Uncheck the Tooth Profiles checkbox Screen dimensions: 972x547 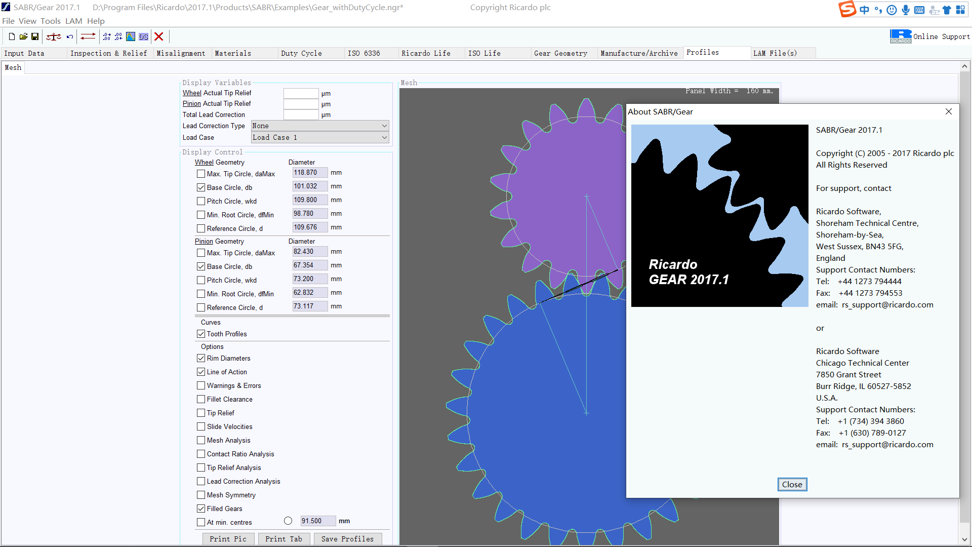[201, 334]
